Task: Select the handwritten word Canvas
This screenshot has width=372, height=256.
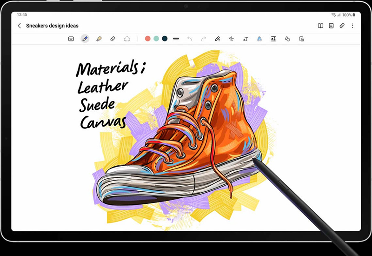Action: tap(103, 122)
